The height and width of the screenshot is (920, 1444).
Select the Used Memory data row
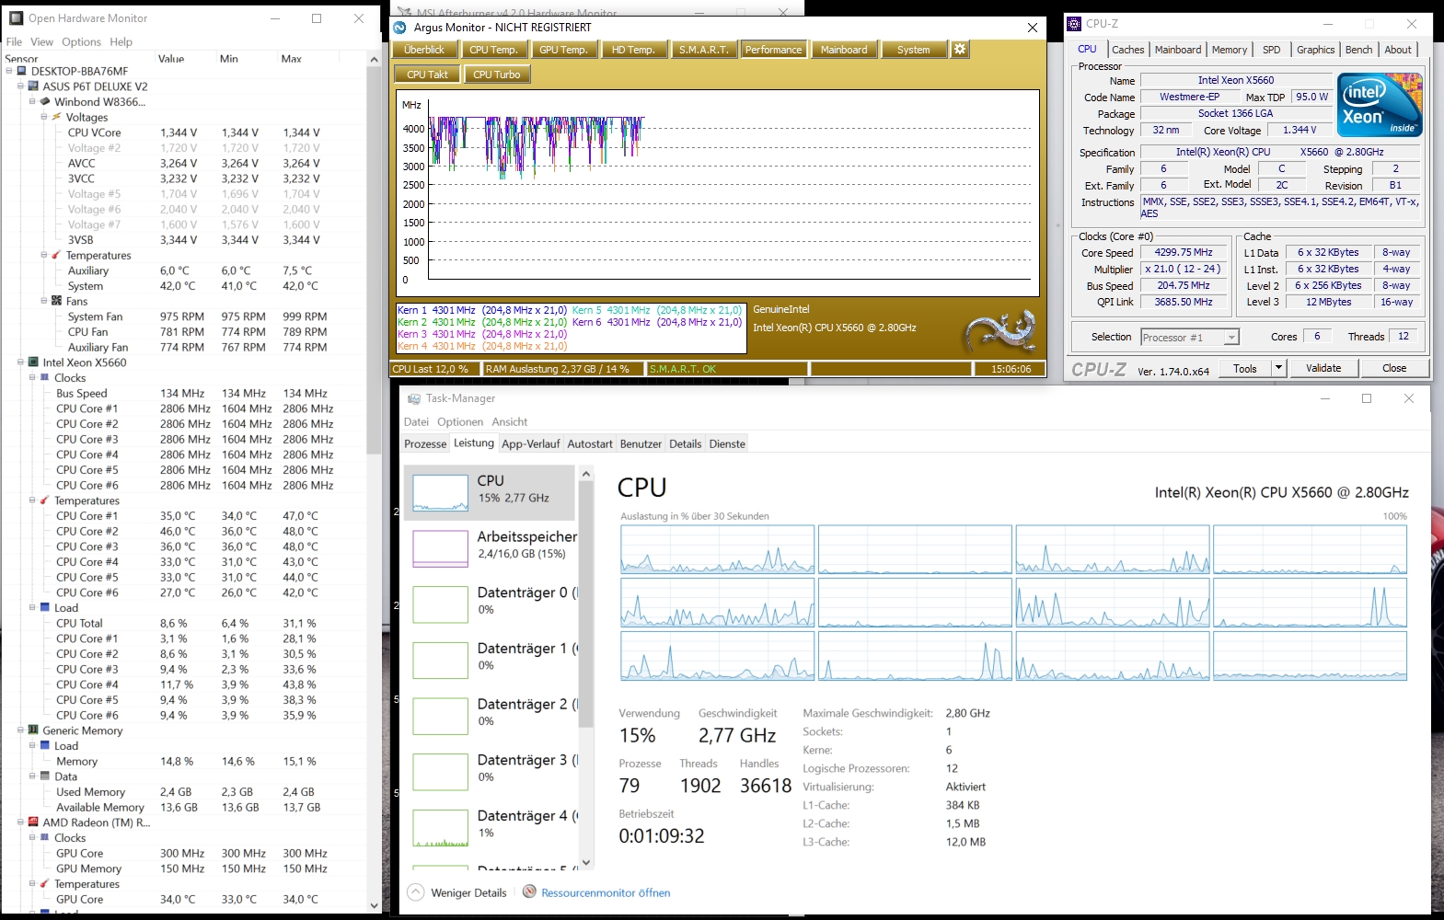point(184,791)
